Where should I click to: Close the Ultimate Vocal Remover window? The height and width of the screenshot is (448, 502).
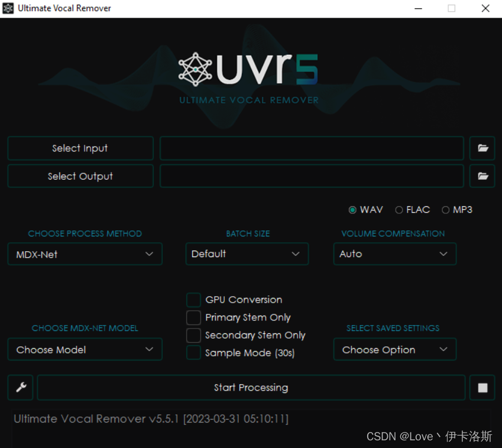click(x=485, y=8)
